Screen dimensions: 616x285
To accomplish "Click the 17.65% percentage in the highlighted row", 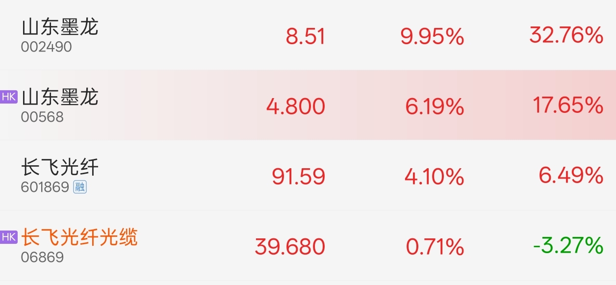I will 568,105.
